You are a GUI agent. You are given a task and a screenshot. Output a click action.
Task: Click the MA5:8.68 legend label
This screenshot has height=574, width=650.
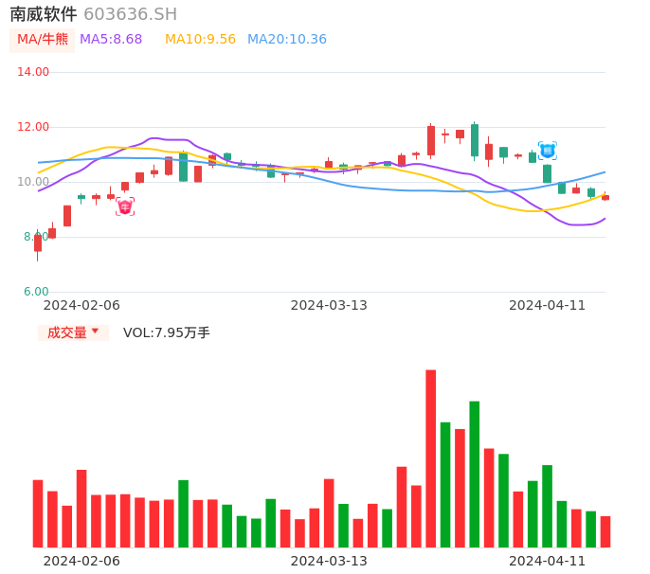pyautogui.click(x=111, y=40)
